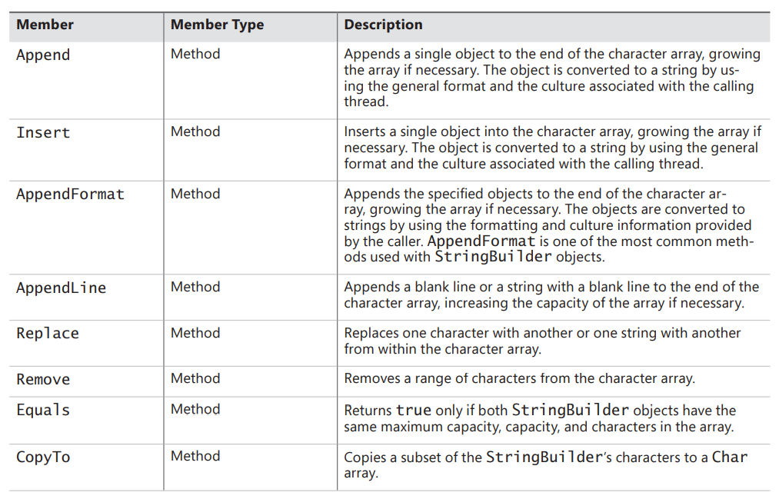Viewport: 779px width, 499px height.
Task: Click the Equals member name
Action: tap(43, 410)
